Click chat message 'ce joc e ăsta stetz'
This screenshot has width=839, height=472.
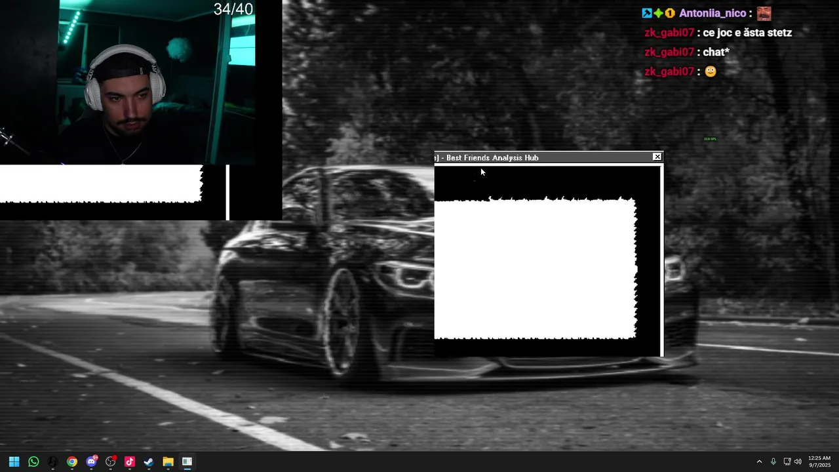point(747,33)
